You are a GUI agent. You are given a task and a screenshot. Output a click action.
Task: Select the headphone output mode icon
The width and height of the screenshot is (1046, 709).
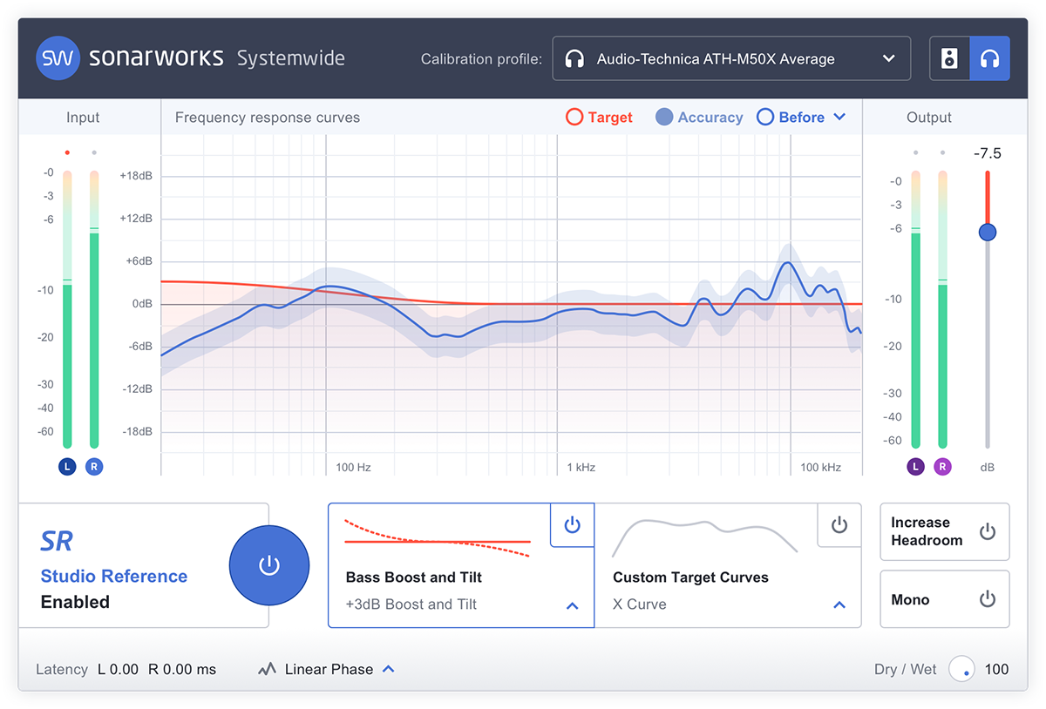[990, 58]
